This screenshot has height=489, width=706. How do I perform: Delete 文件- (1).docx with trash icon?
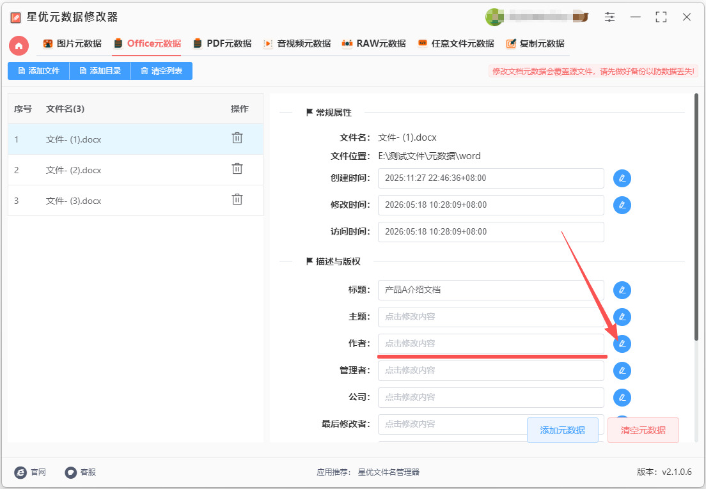pos(237,138)
